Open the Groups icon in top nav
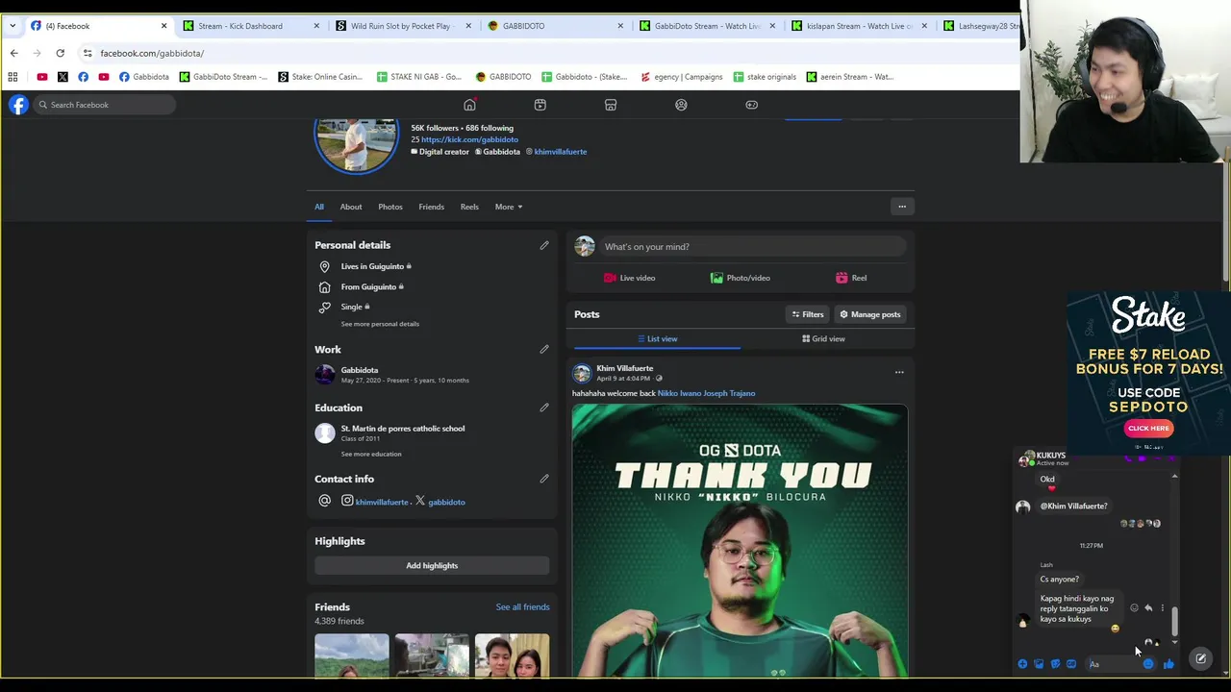1231x692 pixels. point(681,105)
